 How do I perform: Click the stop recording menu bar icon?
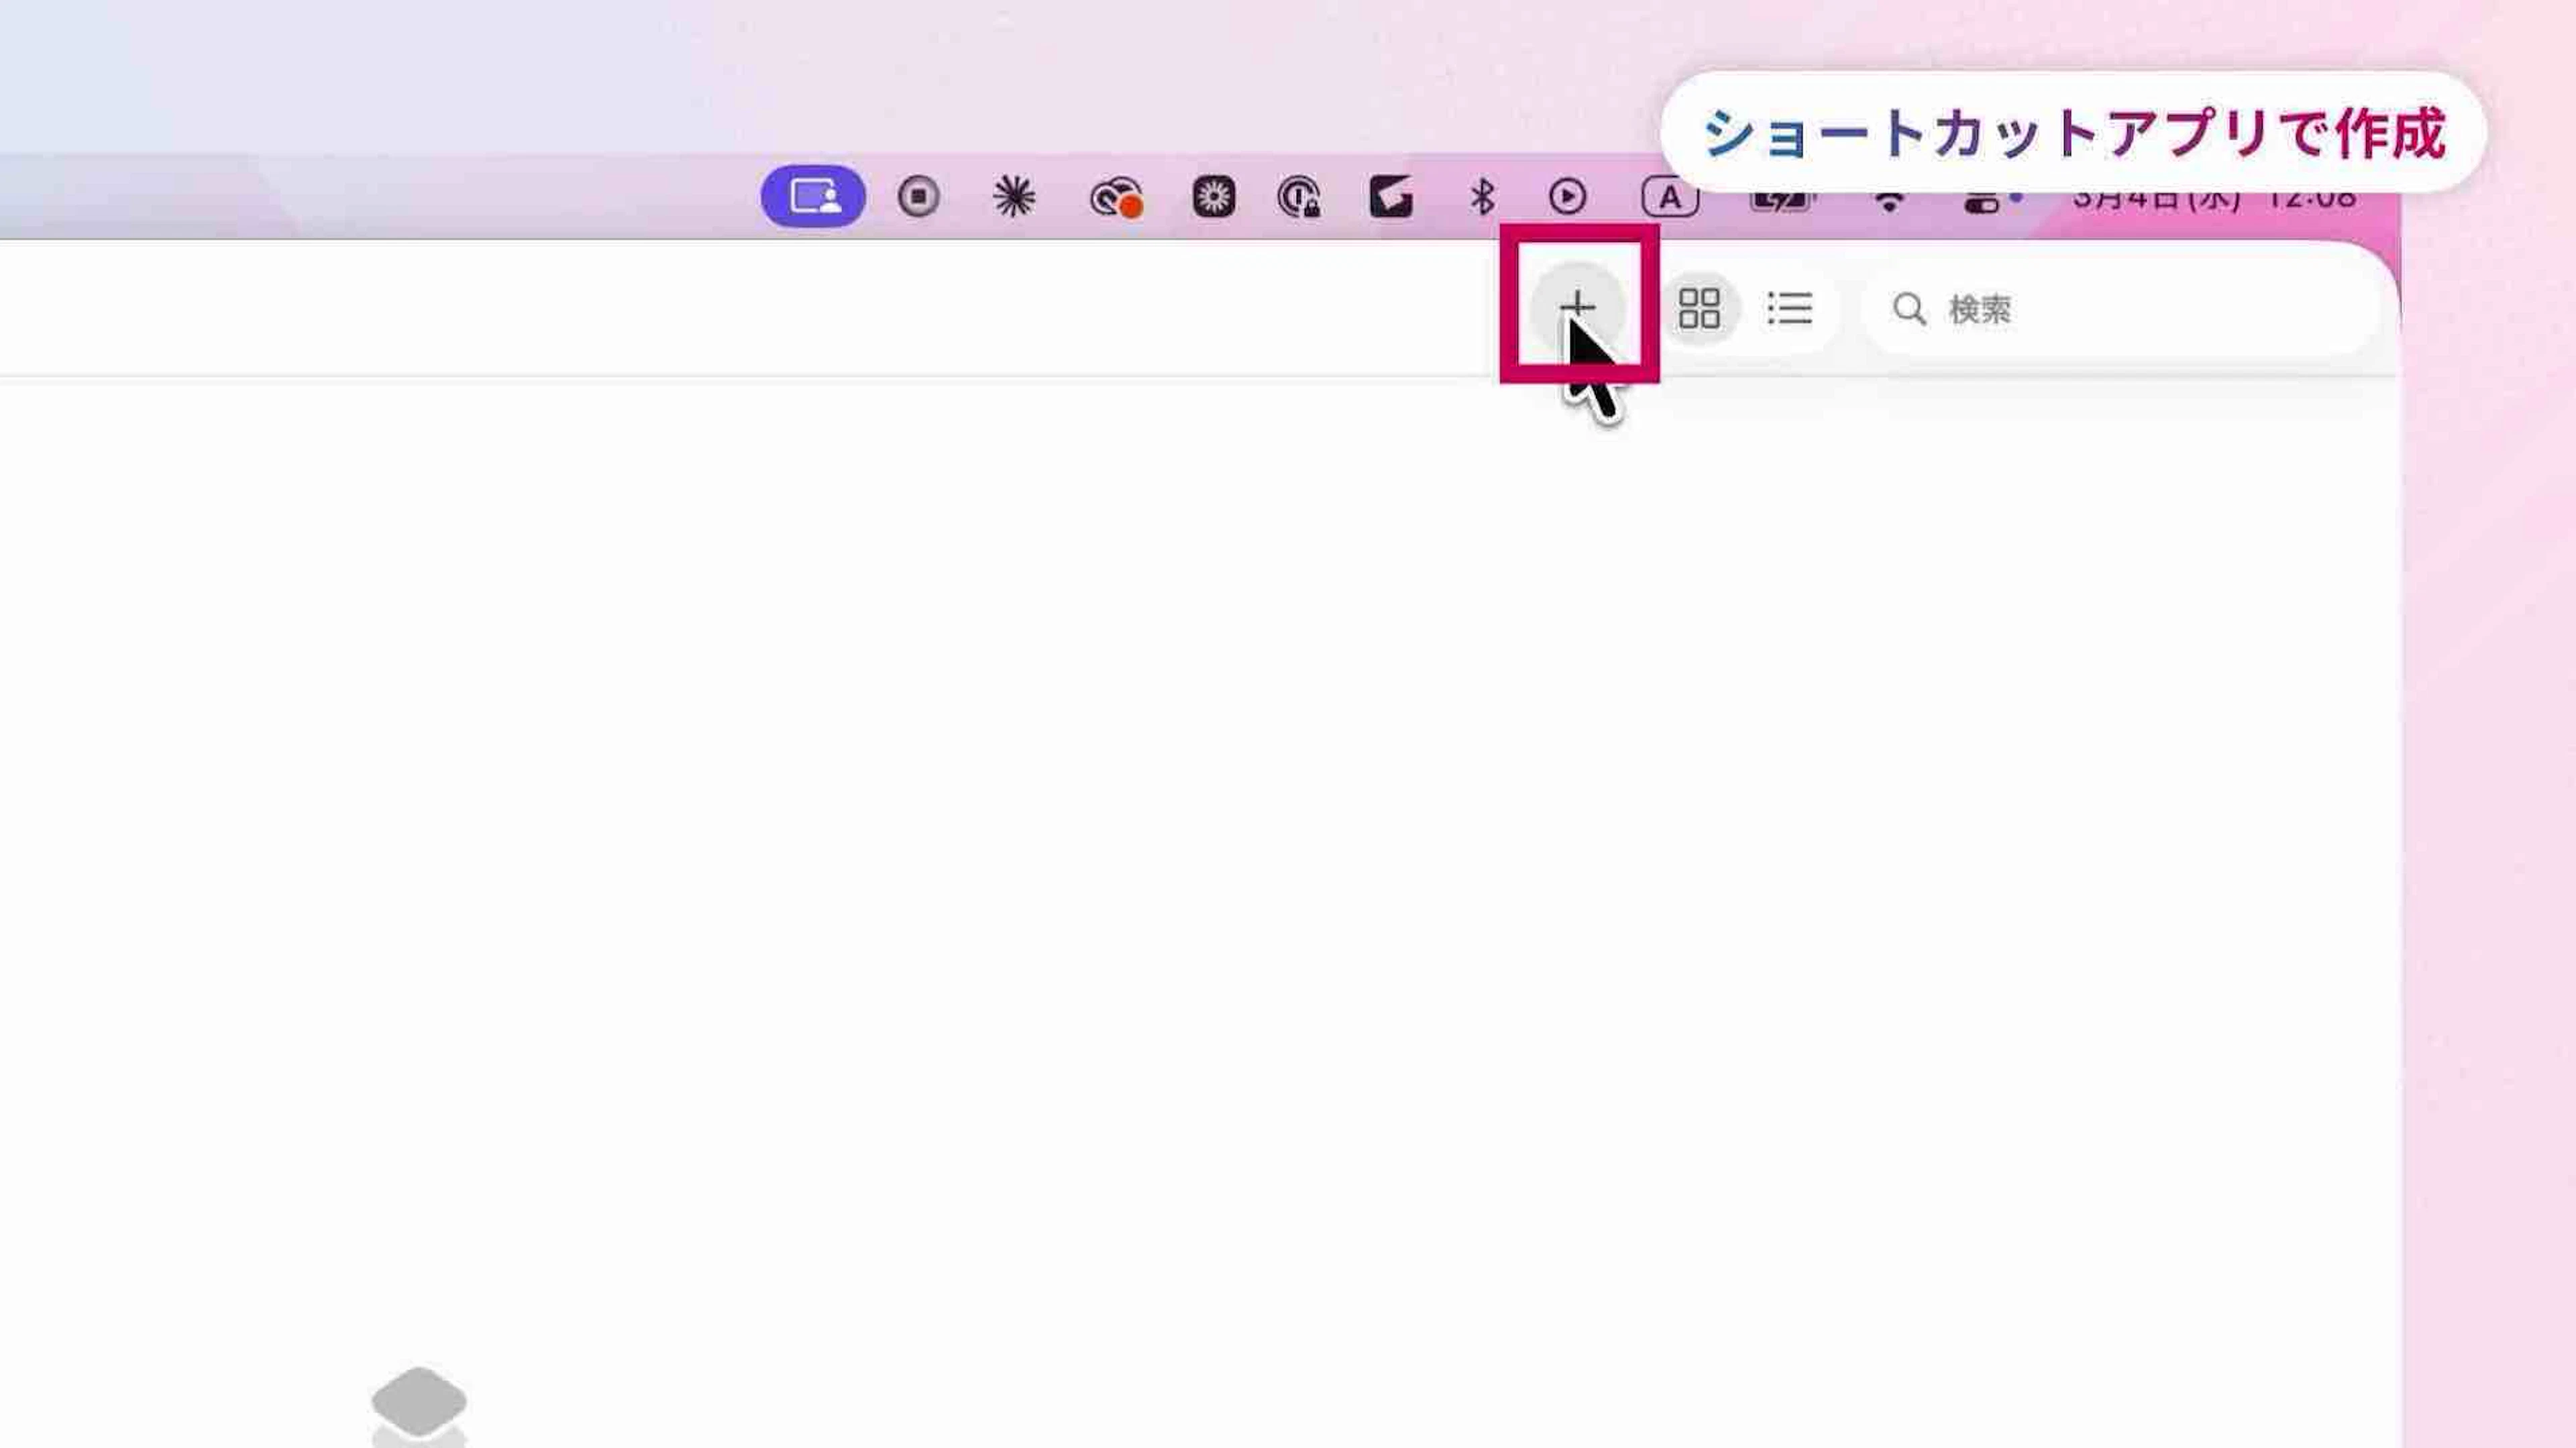click(x=918, y=196)
